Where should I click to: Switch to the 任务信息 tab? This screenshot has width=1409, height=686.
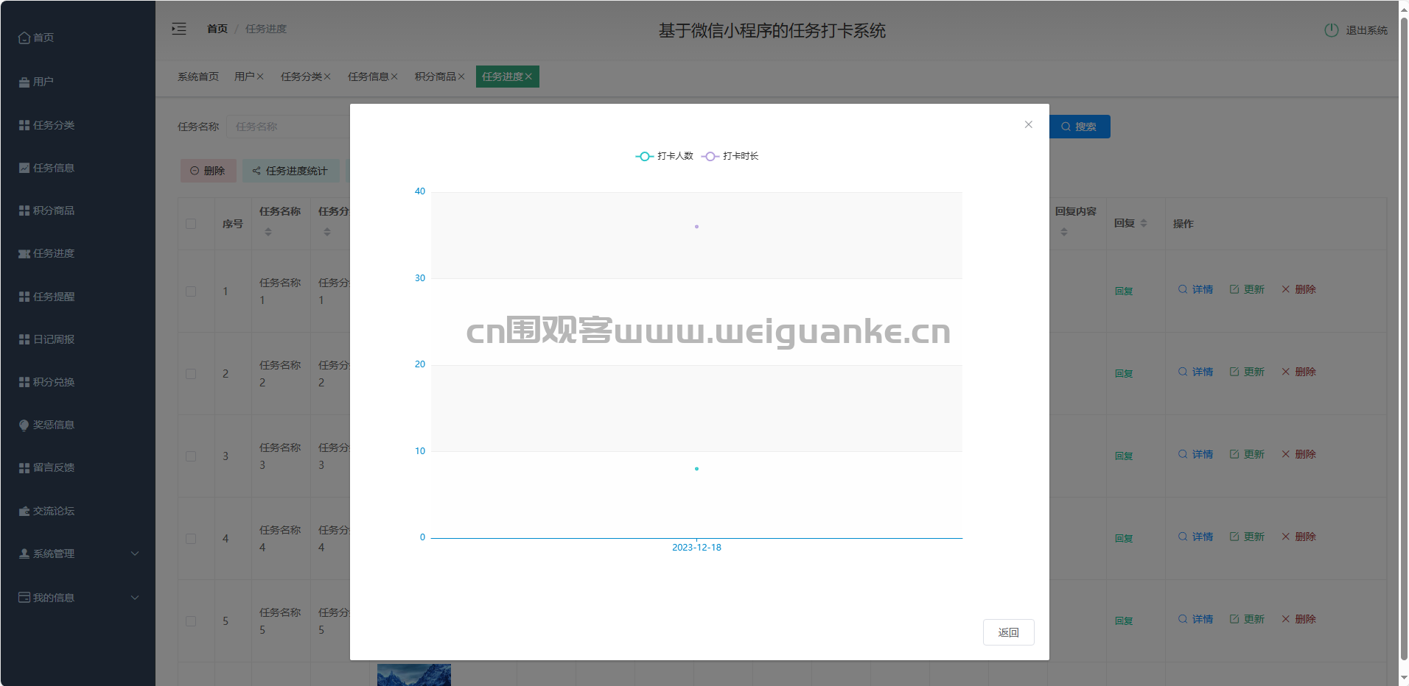(x=368, y=77)
